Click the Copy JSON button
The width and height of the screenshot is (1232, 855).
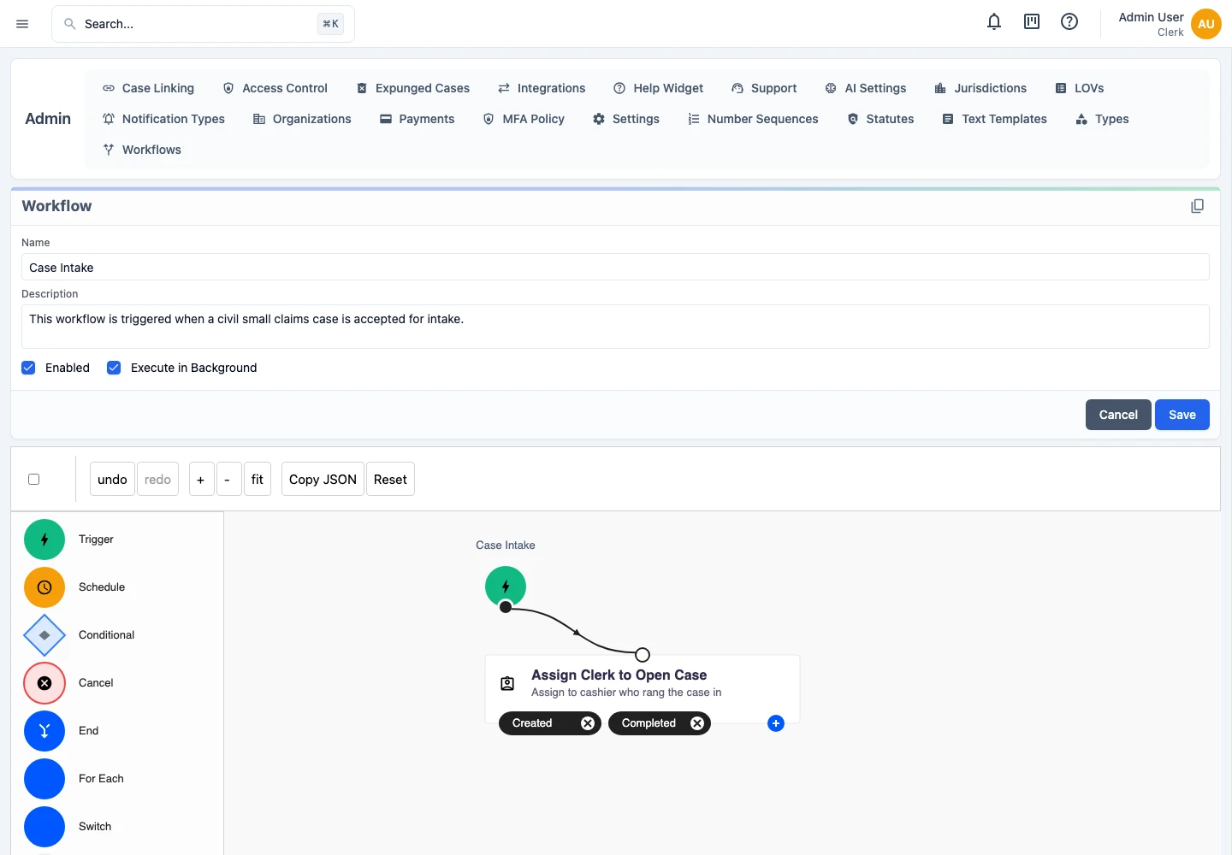[x=323, y=480]
